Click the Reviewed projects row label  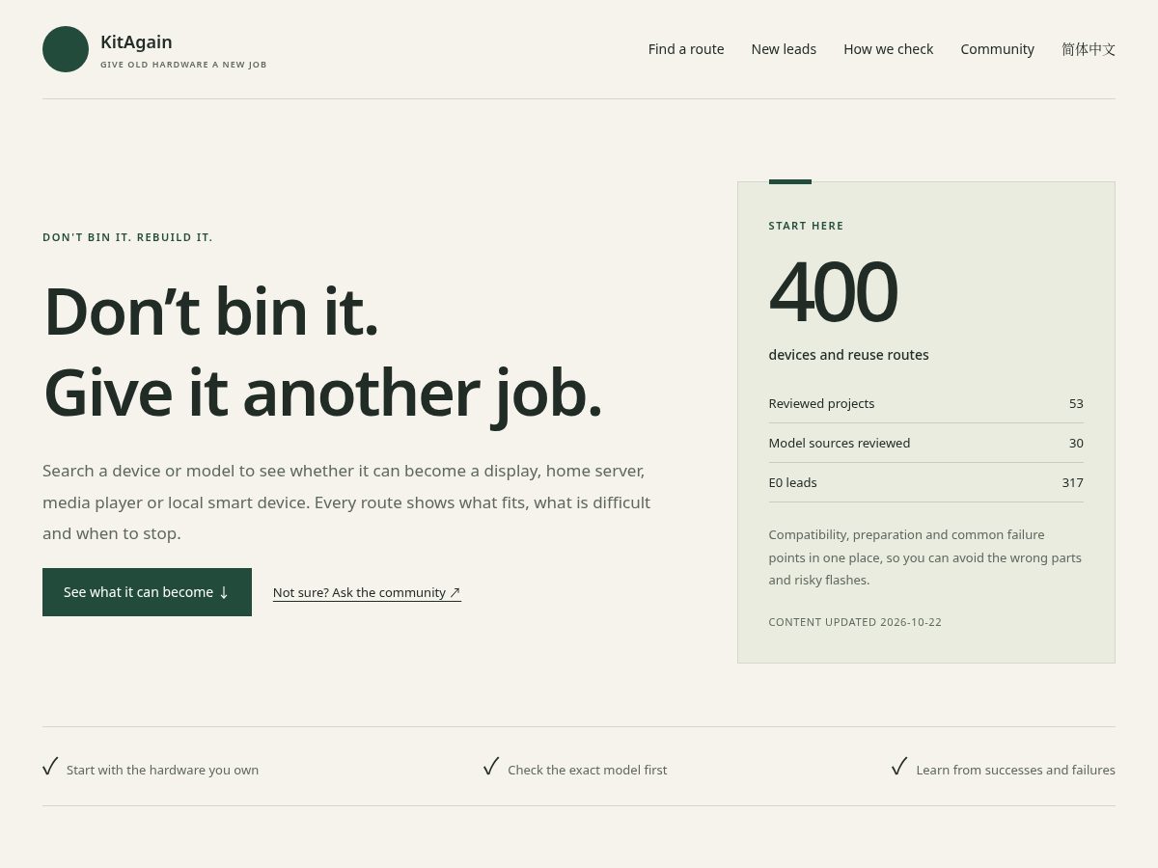click(x=821, y=403)
